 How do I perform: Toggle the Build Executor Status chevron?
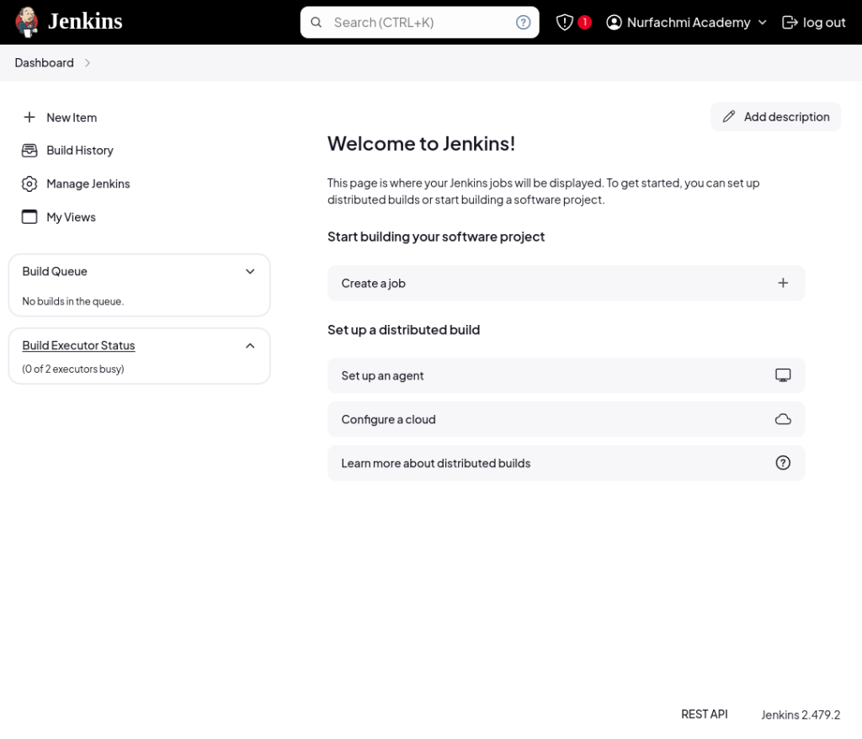(250, 346)
